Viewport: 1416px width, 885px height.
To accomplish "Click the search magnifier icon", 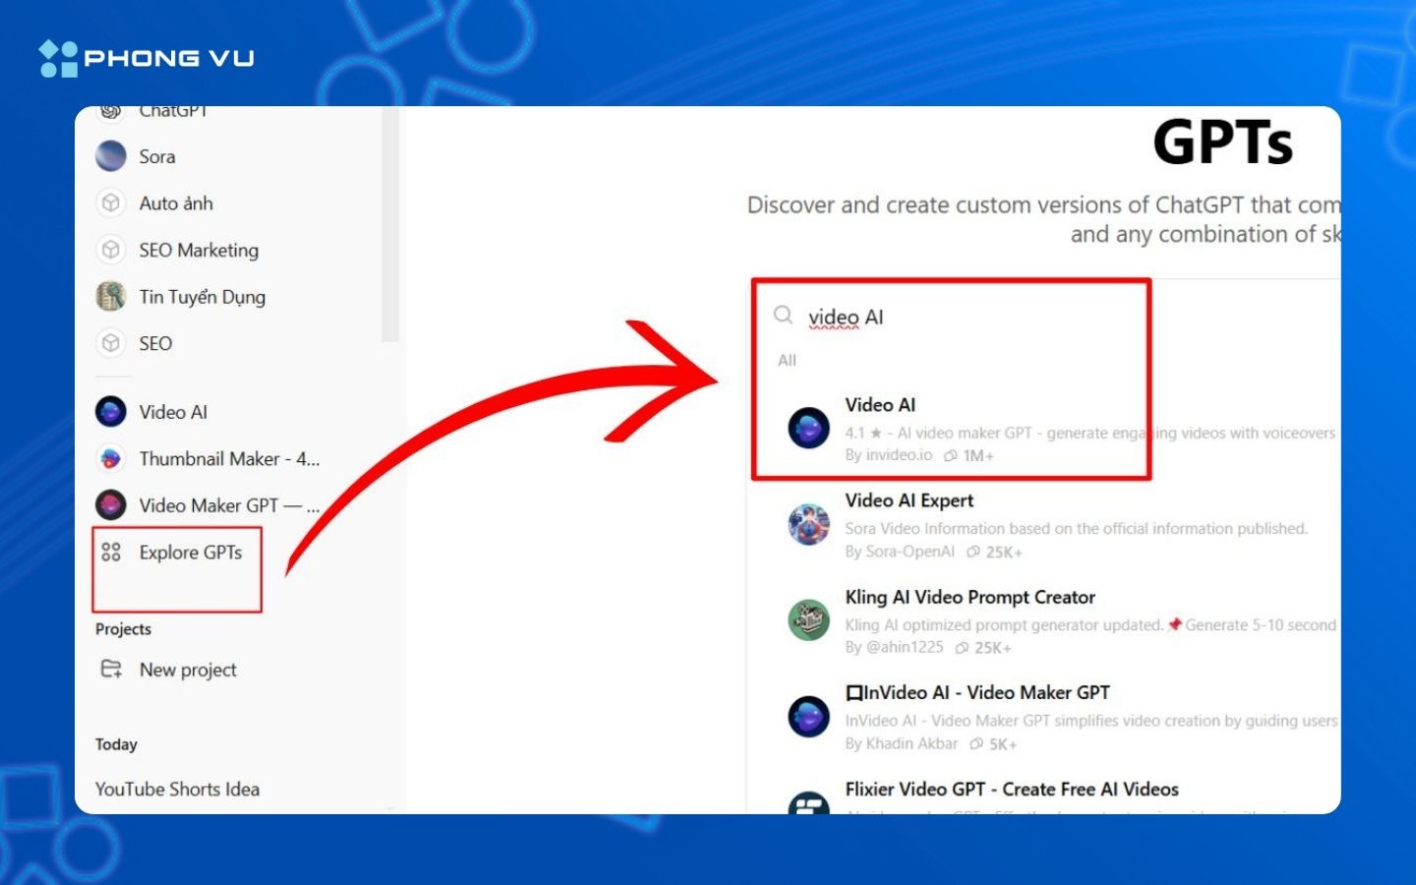I will (783, 315).
